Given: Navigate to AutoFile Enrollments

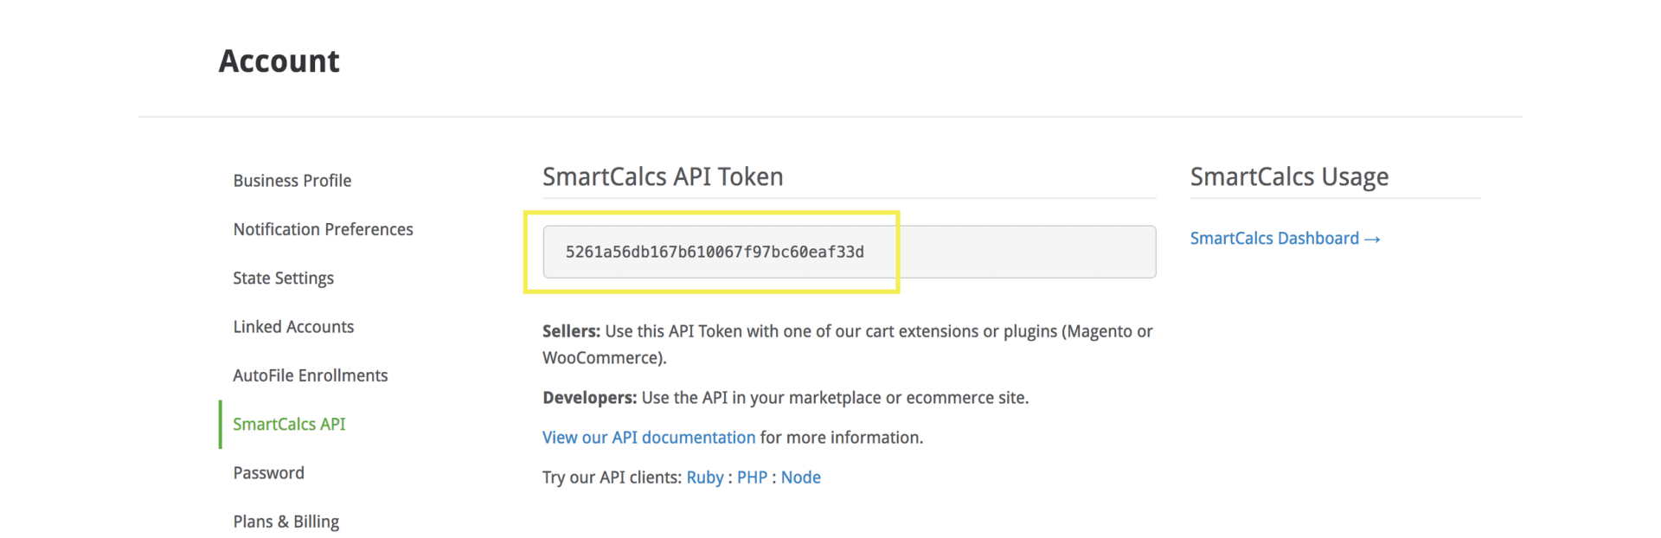Looking at the screenshot, I should (x=310, y=375).
